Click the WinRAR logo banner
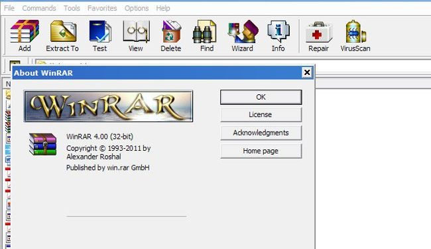 pyautogui.click(x=108, y=106)
